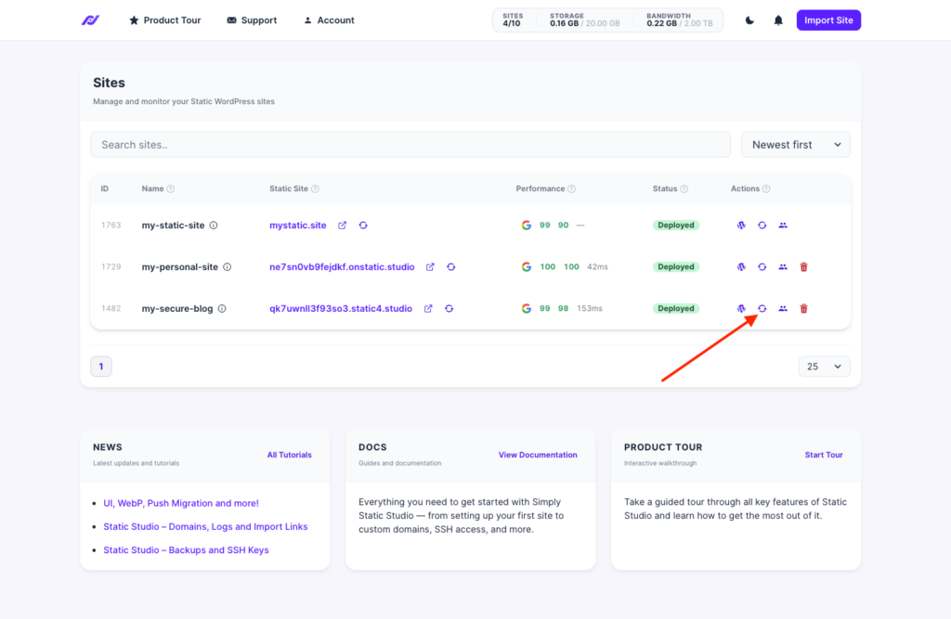
Task: Click Start Tour link
Action: click(x=824, y=455)
